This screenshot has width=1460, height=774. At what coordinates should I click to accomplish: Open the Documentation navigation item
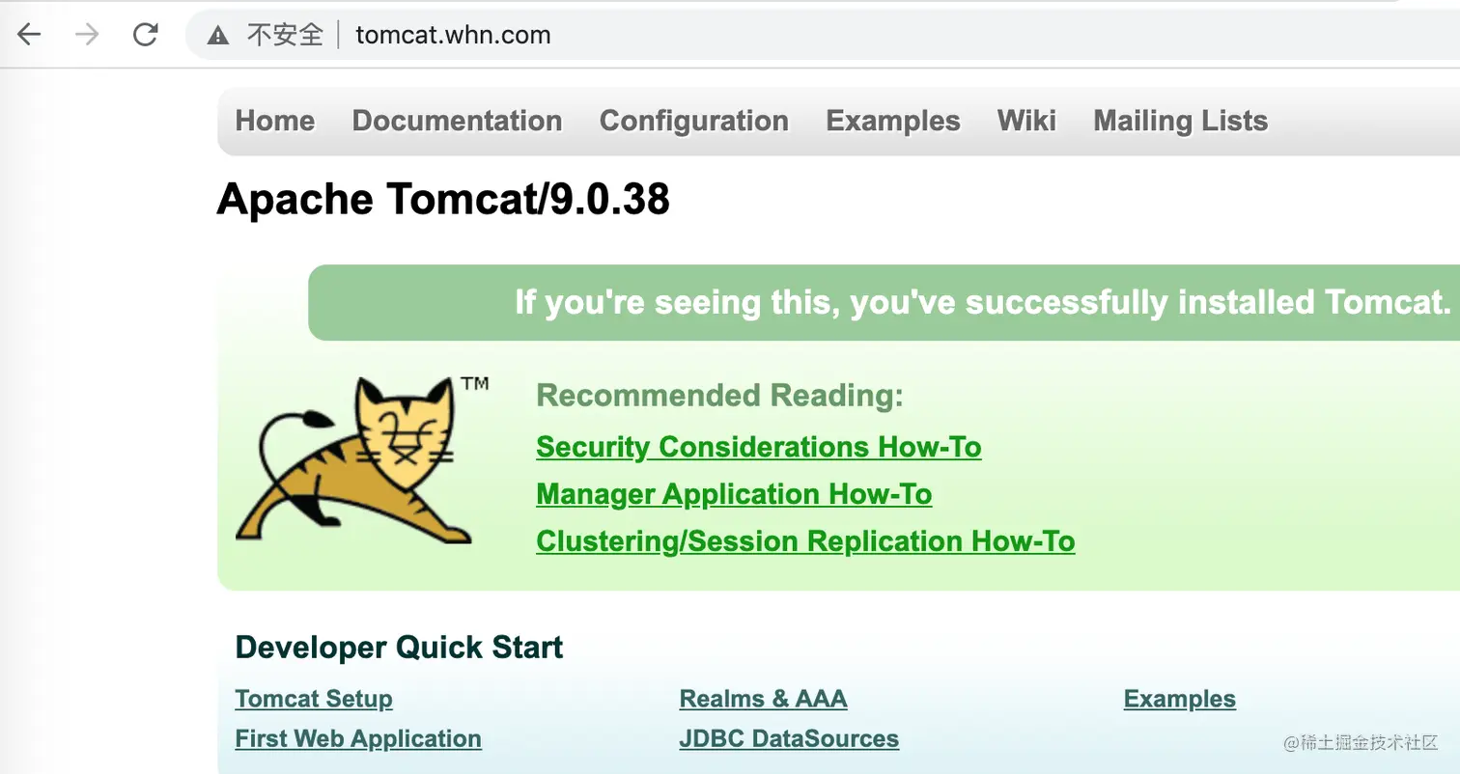(x=457, y=121)
